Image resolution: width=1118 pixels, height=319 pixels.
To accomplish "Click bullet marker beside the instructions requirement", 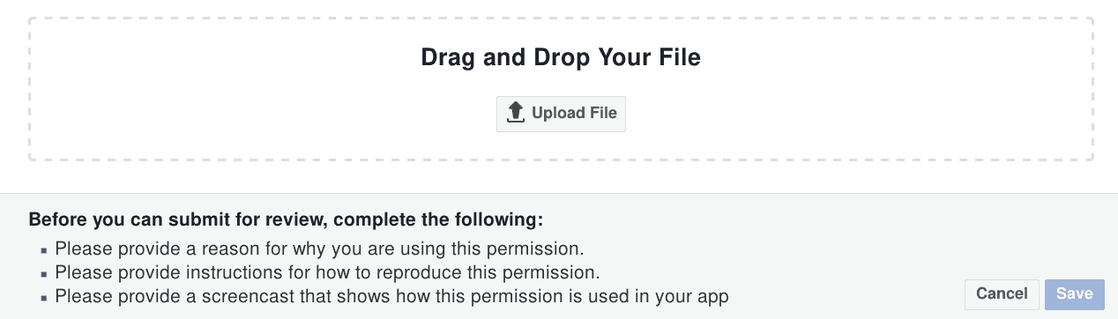I will (44, 274).
